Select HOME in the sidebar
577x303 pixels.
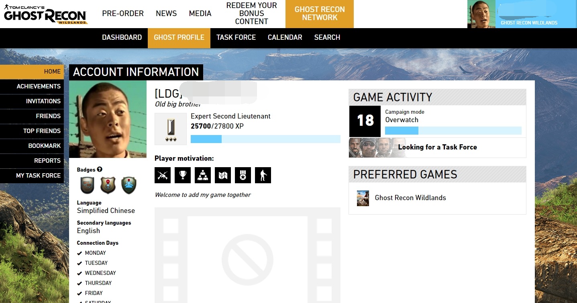(32, 72)
